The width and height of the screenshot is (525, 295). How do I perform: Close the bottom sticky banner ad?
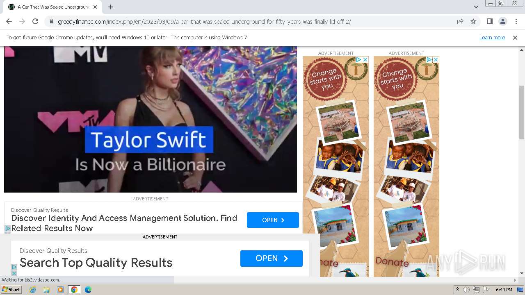[14, 273]
